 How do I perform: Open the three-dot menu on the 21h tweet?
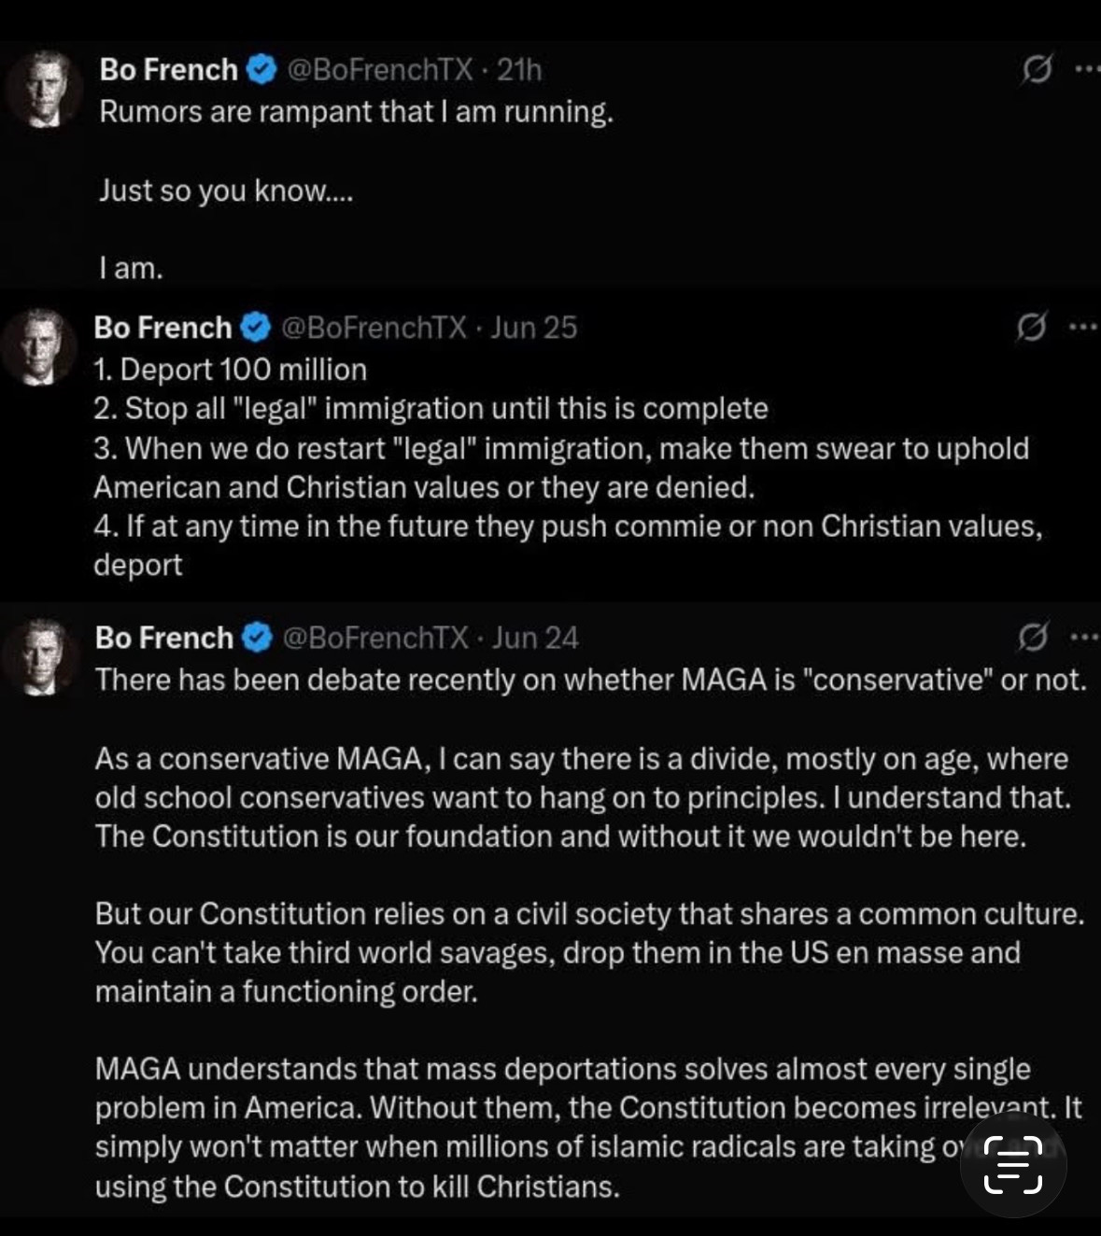click(1087, 69)
